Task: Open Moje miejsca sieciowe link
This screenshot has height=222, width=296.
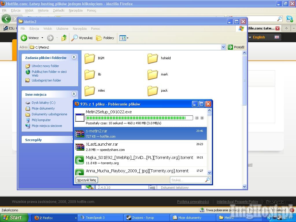Action: [x=47, y=126]
